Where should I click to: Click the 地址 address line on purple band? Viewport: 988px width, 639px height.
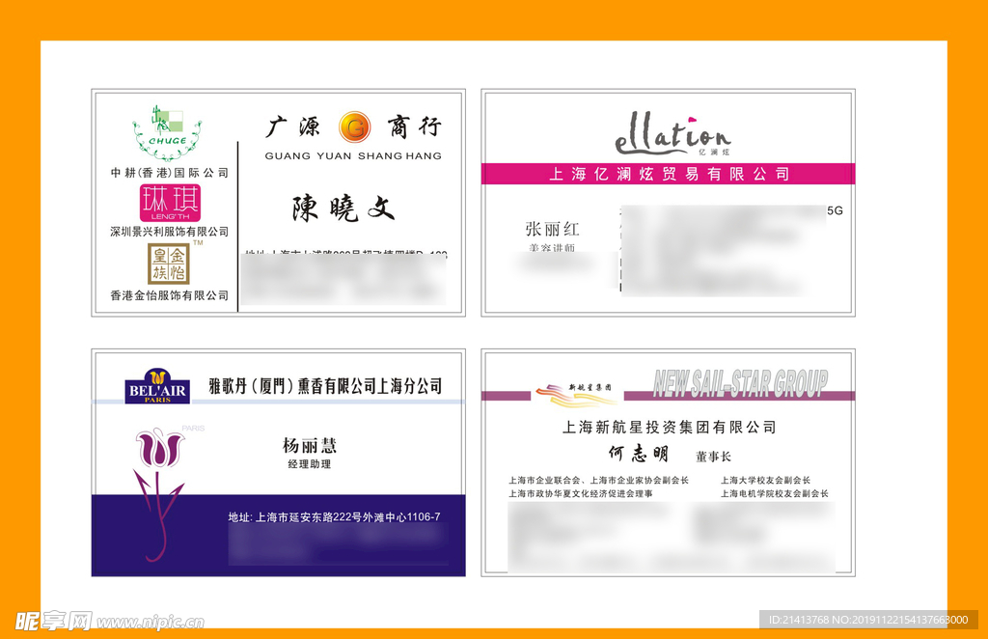pos(334,517)
